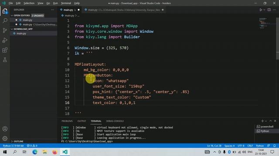Screen dimensions: 279x156
Task: Select the second main.py editor tab
Action: tap(124, 10)
